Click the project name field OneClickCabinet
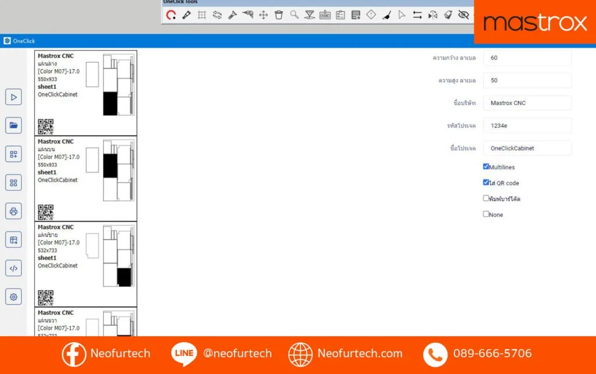Screen dimensions: 596x374 (x=527, y=148)
